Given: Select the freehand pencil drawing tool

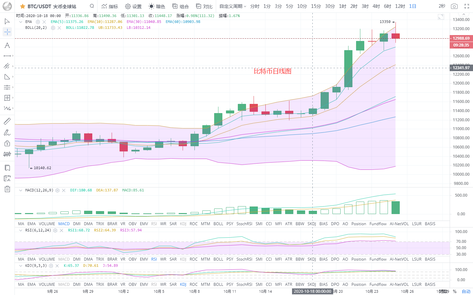Looking at the screenshot, I should (x=7, y=132).
